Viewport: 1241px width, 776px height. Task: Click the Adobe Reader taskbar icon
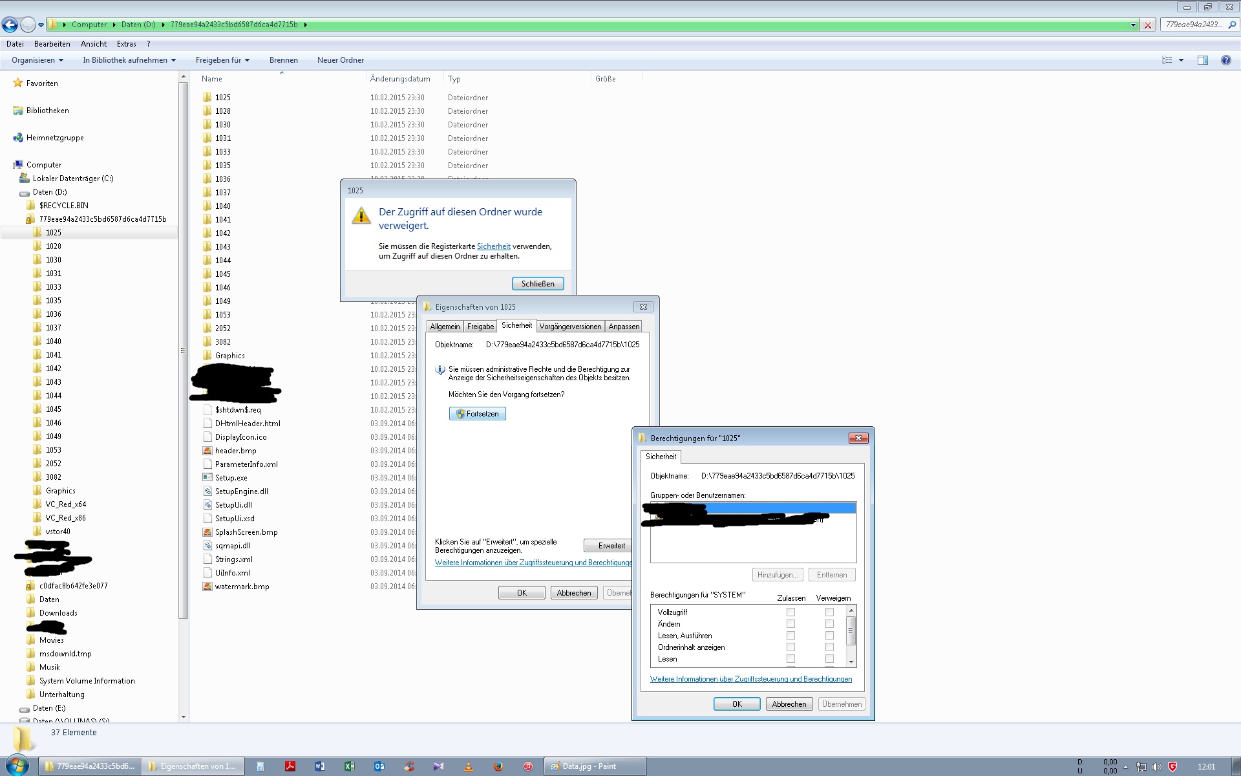290,766
